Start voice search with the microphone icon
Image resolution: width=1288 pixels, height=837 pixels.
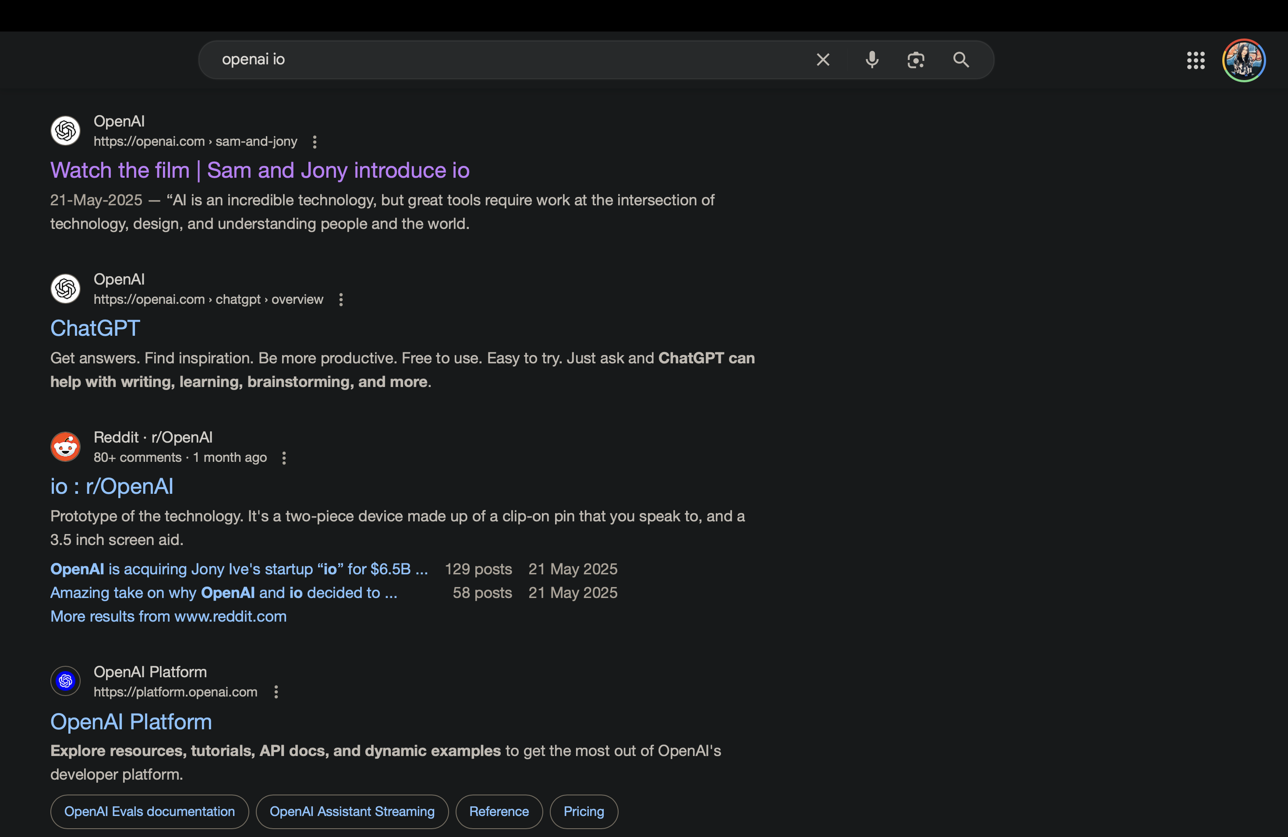pyautogui.click(x=872, y=60)
